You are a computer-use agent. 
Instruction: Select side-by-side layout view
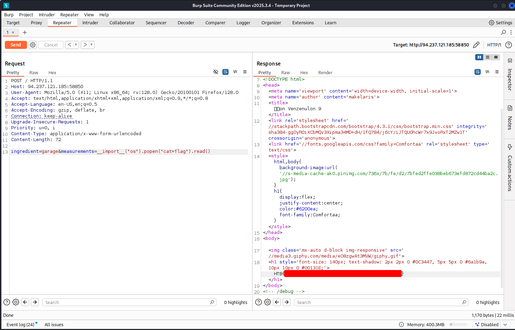479,57
